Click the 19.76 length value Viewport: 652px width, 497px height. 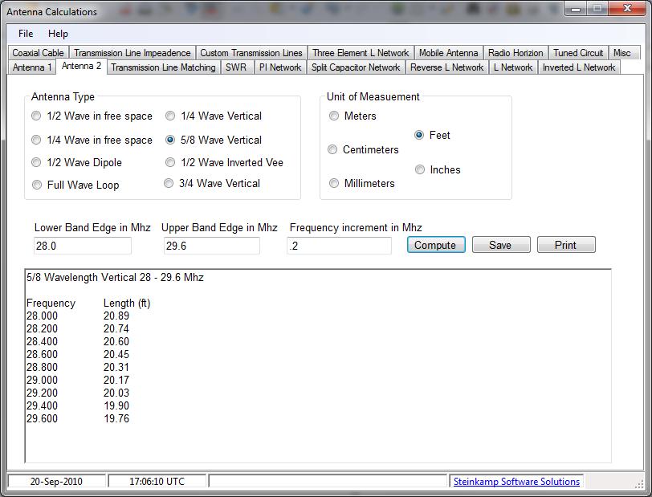point(116,419)
